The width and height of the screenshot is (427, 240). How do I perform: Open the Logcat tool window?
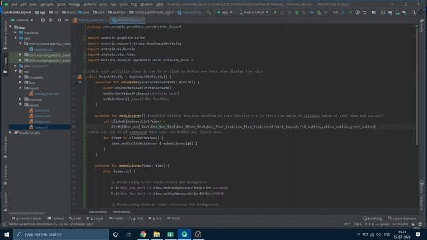click(x=95, y=219)
